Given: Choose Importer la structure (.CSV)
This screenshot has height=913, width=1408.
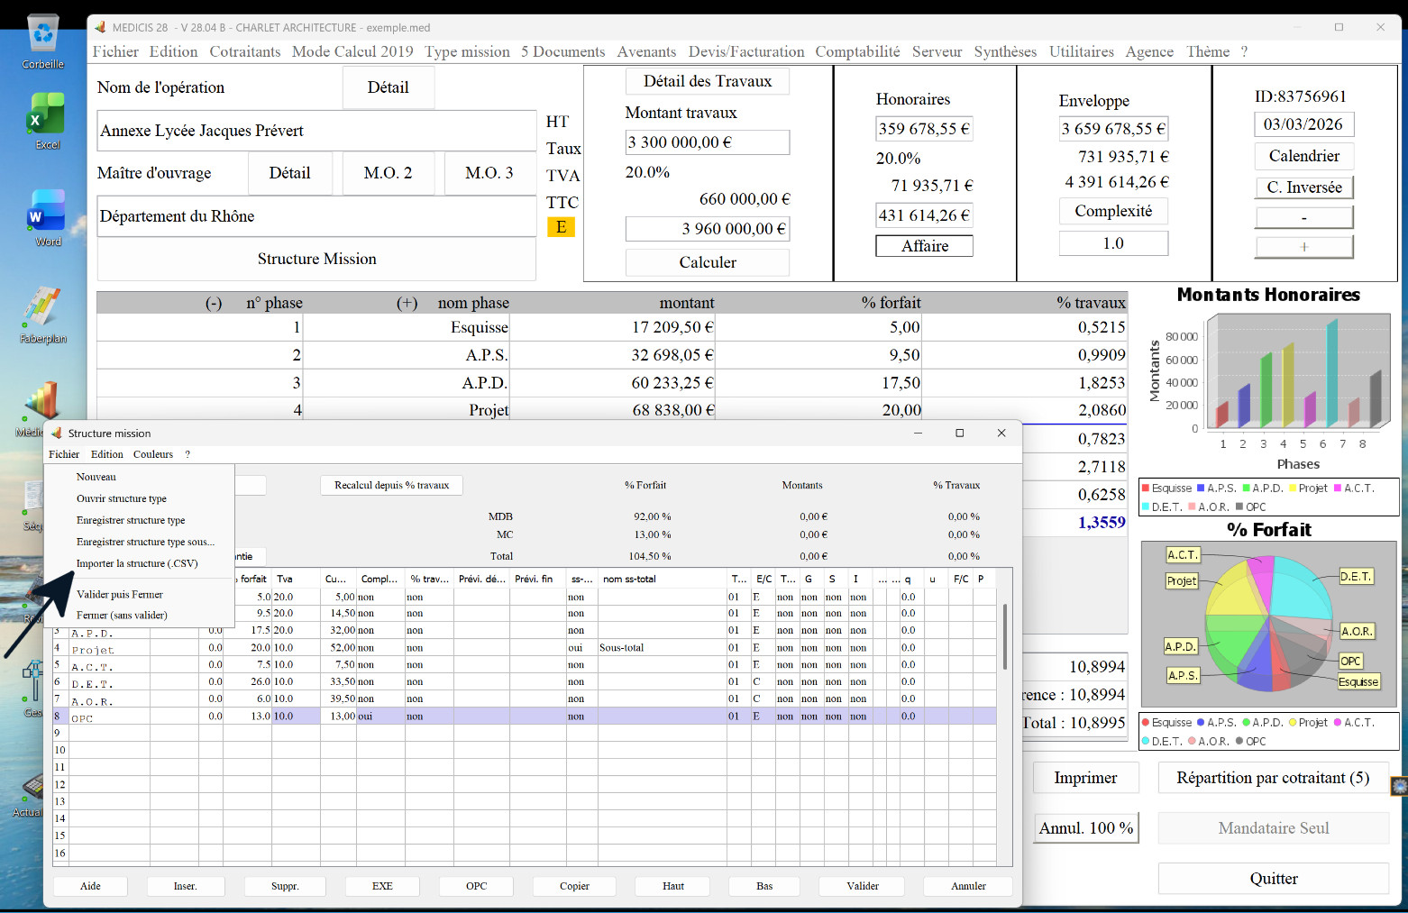Looking at the screenshot, I should 137,563.
